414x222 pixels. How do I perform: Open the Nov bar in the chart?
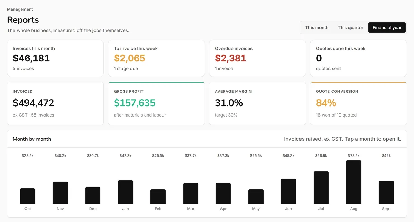(x=60, y=193)
